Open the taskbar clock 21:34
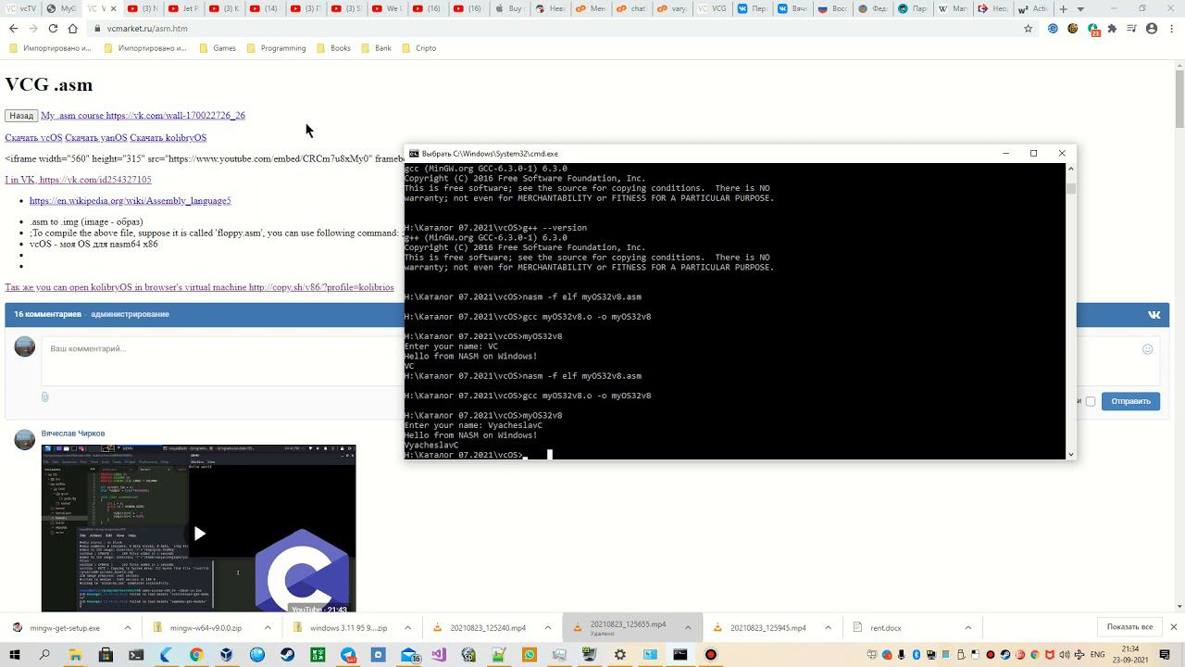This screenshot has width=1185, height=667. 1130,655
